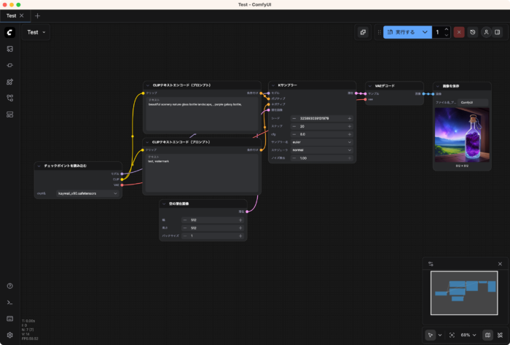Open the assets panel in the sidebar
This screenshot has width=510, height=345.
tap(10, 49)
